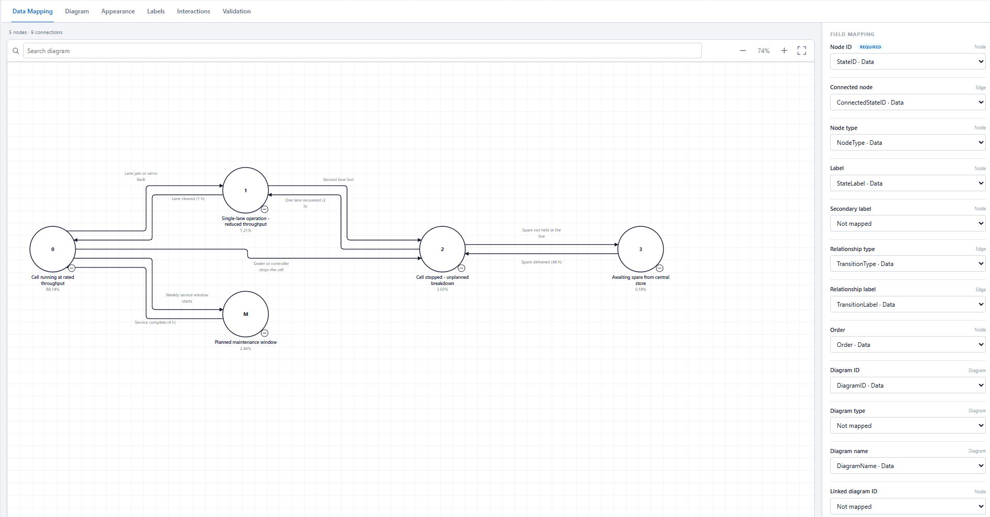Open the Order field dropdown
The image size is (990, 517).
(907, 345)
